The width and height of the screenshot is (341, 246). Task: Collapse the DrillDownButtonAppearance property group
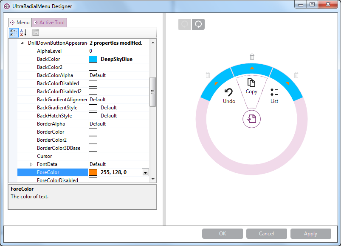point(23,43)
